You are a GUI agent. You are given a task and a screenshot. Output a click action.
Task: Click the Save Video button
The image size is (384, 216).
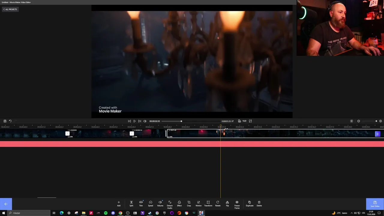pyautogui.click(x=375, y=204)
